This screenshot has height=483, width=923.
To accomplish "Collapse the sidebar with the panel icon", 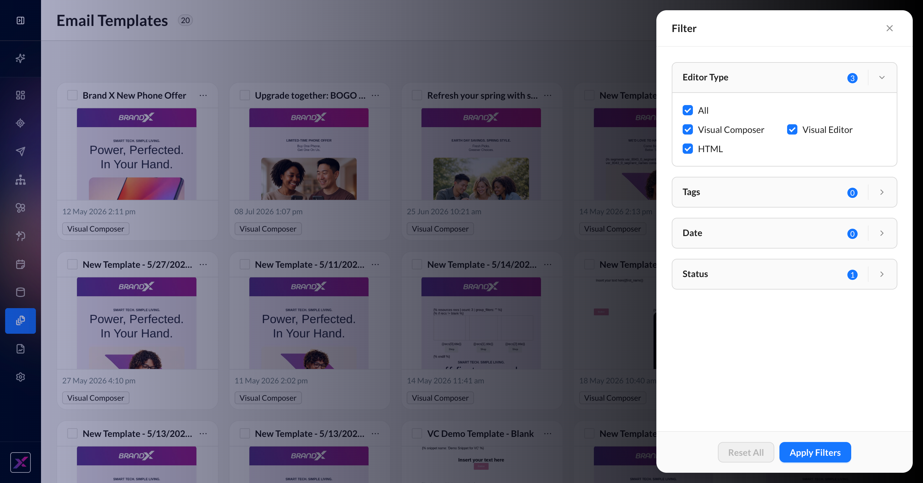I will (21, 20).
